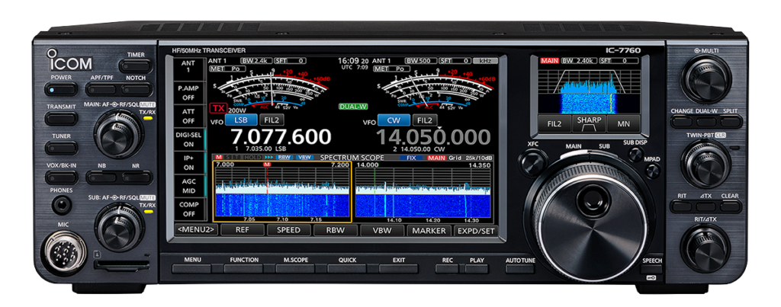The width and height of the screenshot is (781, 307).
Task: Tap the NOTCH button
Action: pyautogui.click(x=137, y=90)
